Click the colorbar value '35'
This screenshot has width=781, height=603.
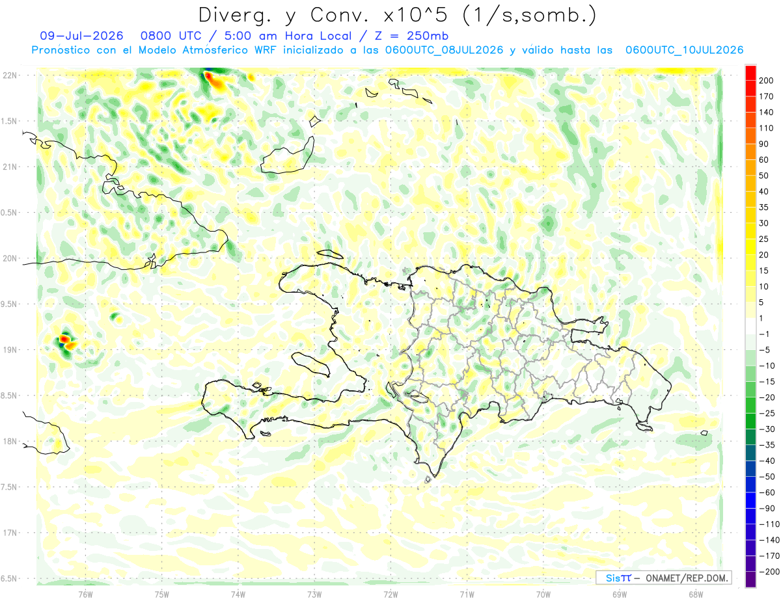(764, 208)
